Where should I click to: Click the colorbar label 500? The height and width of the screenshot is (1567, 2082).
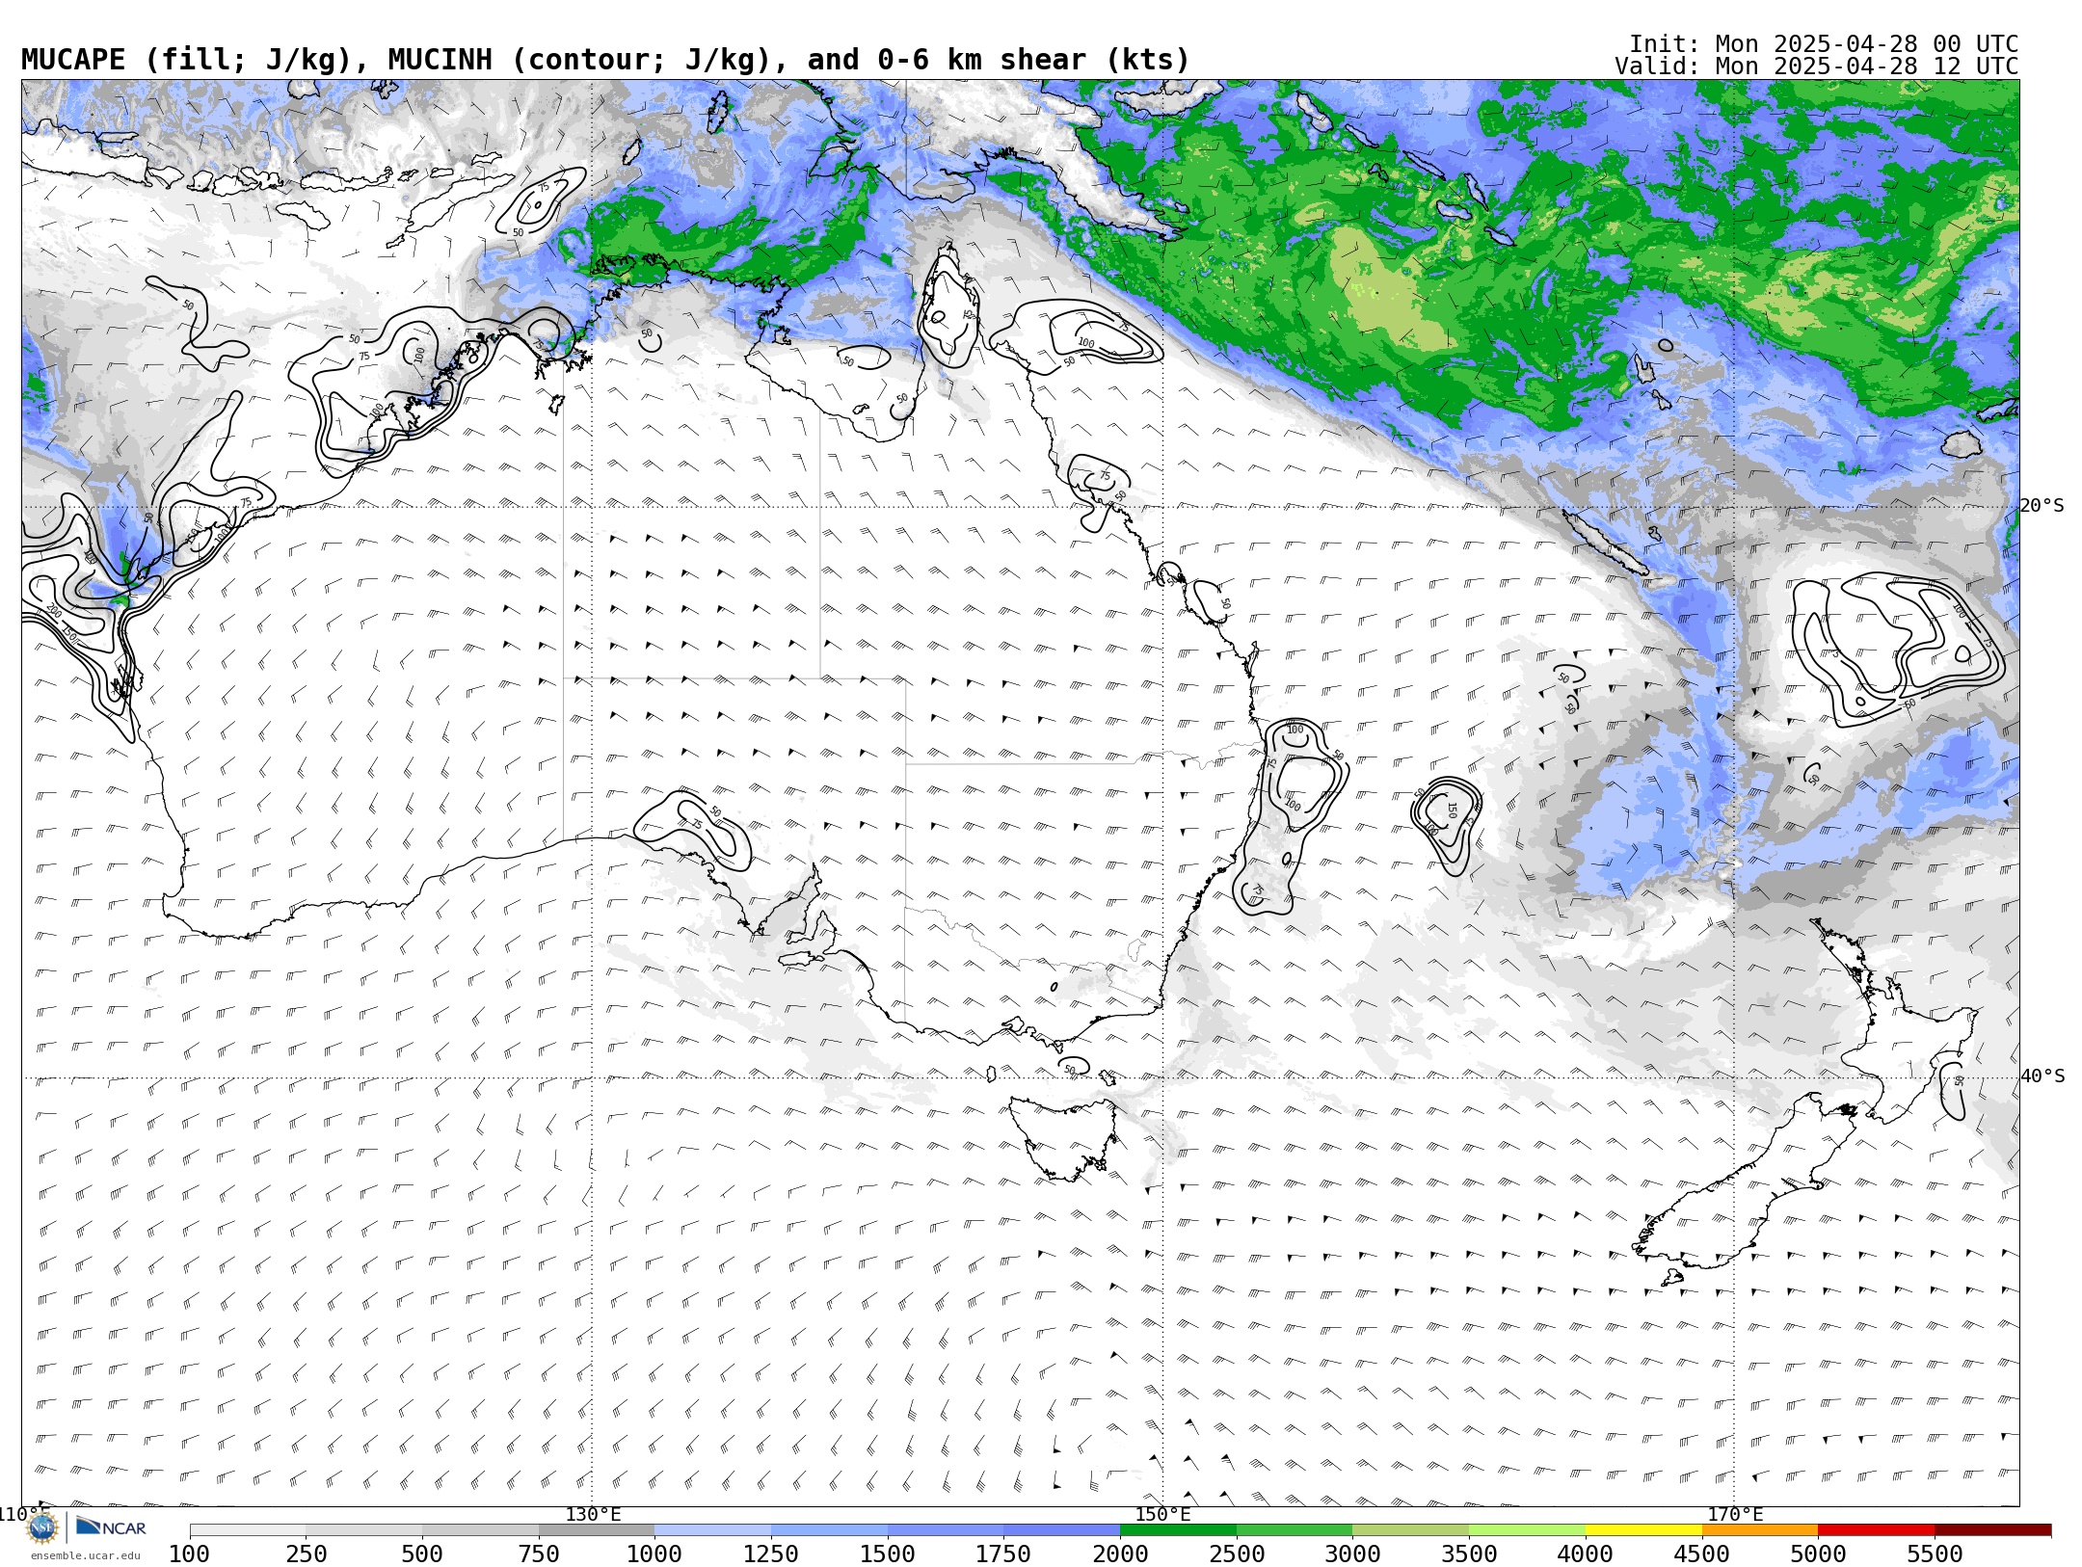(422, 1554)
